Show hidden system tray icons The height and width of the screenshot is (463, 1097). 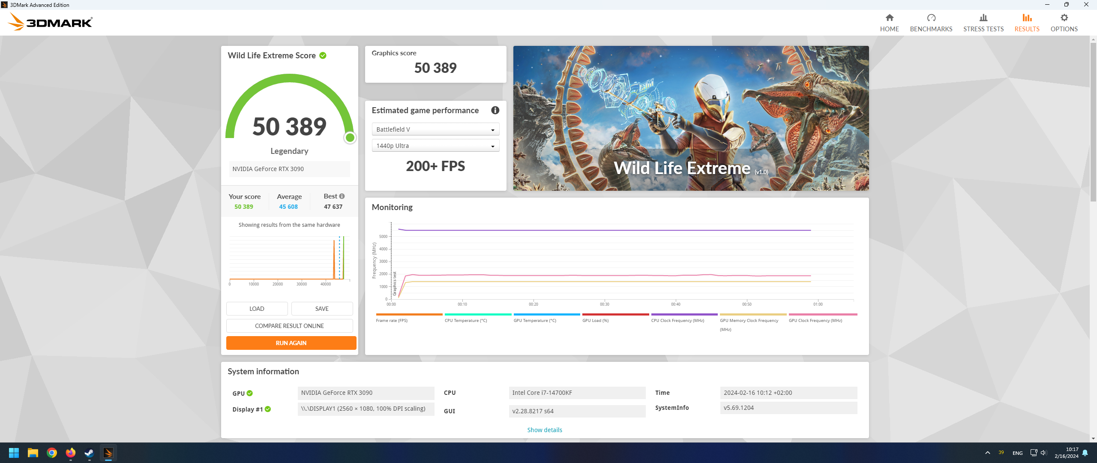click(x=988, y=453)
